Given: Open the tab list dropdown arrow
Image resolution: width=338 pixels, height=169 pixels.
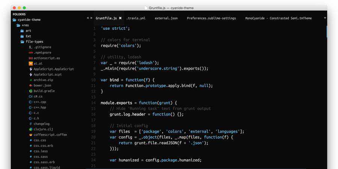Looking at the screenshot, I should tap(325, 18).
